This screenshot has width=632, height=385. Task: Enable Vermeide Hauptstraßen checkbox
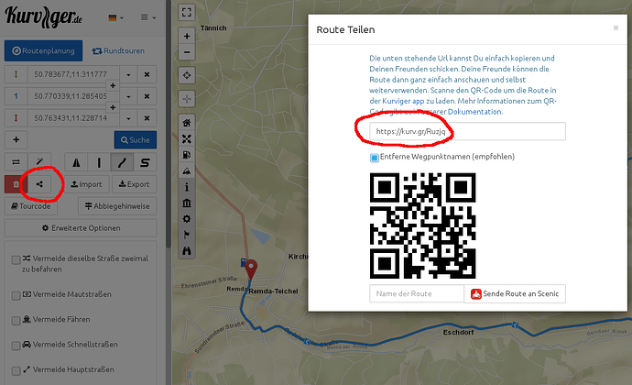click(16, 370)
